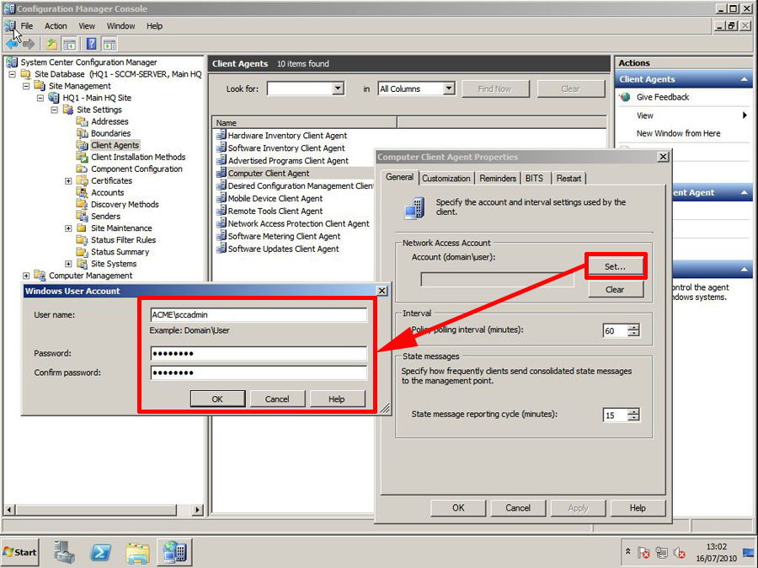The height and width of the screenshot is (568, 758).
Task: Select Discovery Methods in the tree
Action: (x=125, y=204)
